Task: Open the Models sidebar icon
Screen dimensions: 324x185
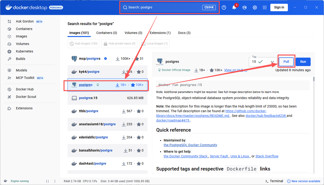Action: (x=9, y=70)
